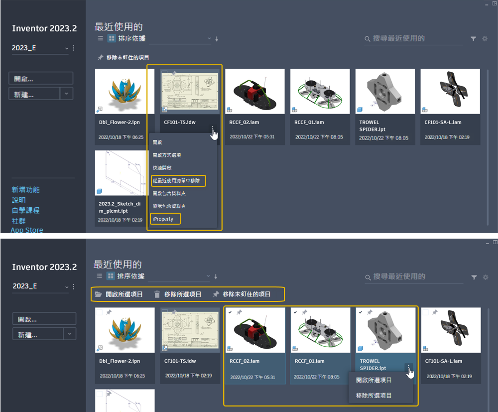The width and height of the screenshot is (498, 412).
Task: Pin RCCF_01.iam in lower window
Action: click(x=305, y=312)
